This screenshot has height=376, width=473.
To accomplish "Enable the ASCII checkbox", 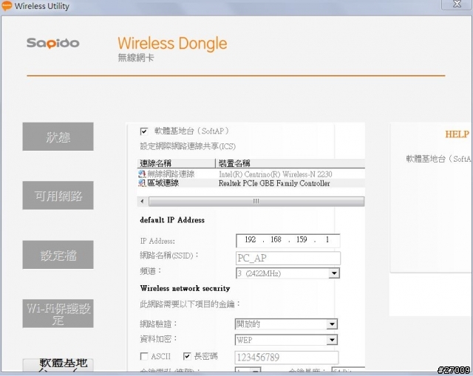I will tap(144, 356).
